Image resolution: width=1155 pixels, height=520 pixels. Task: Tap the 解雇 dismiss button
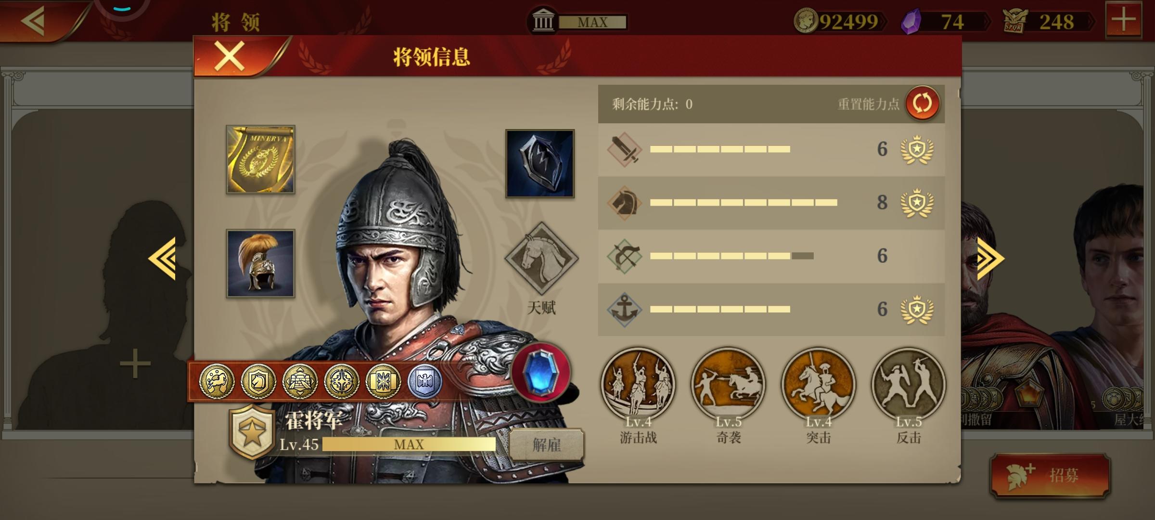tap(547, 445)
